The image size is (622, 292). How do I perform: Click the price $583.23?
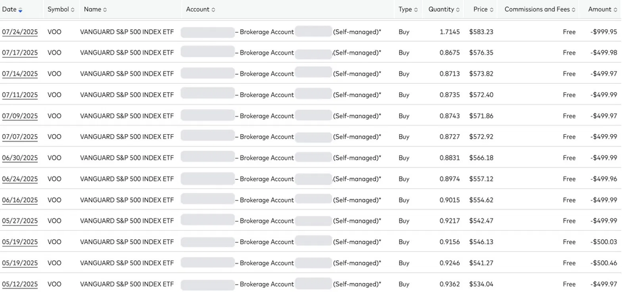click(481, 32)
